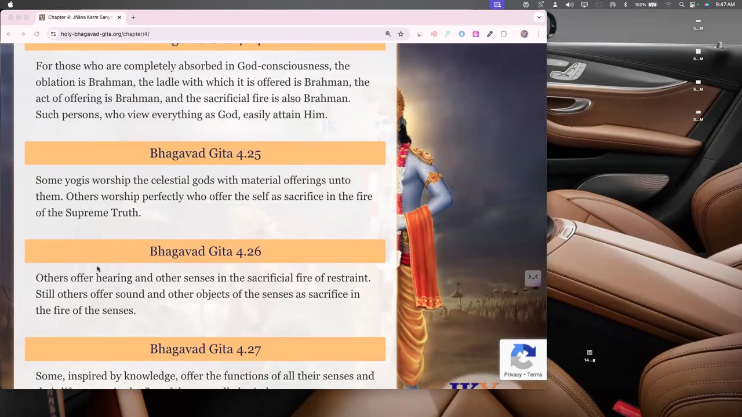
Task: Bookmark this page with the star icon
Action: [401, 34]
